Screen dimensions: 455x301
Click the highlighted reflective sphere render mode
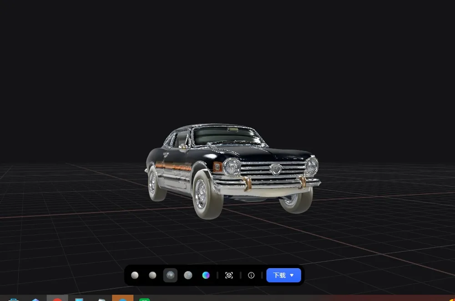170,275
